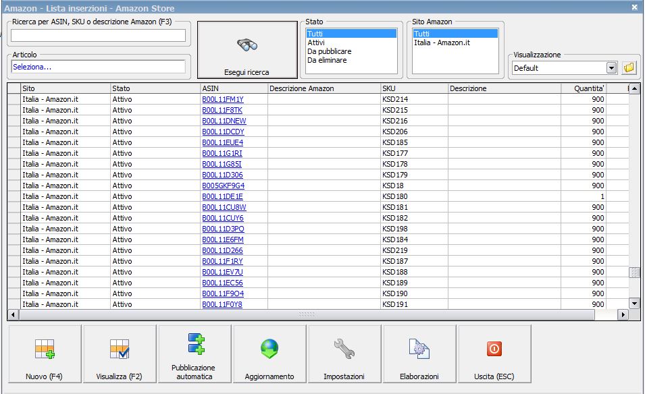This screenshot has height=394, width=645.
Task: Select Tutti in the Stato list
Action: pyautogui.click(x=351, y=34)
